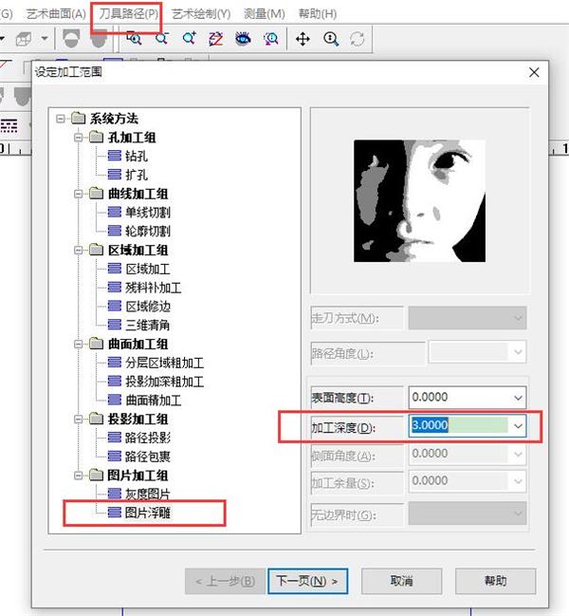Collapse the 图片加工组 group
This screenshot has width=569, height=616.
[78, 476]
